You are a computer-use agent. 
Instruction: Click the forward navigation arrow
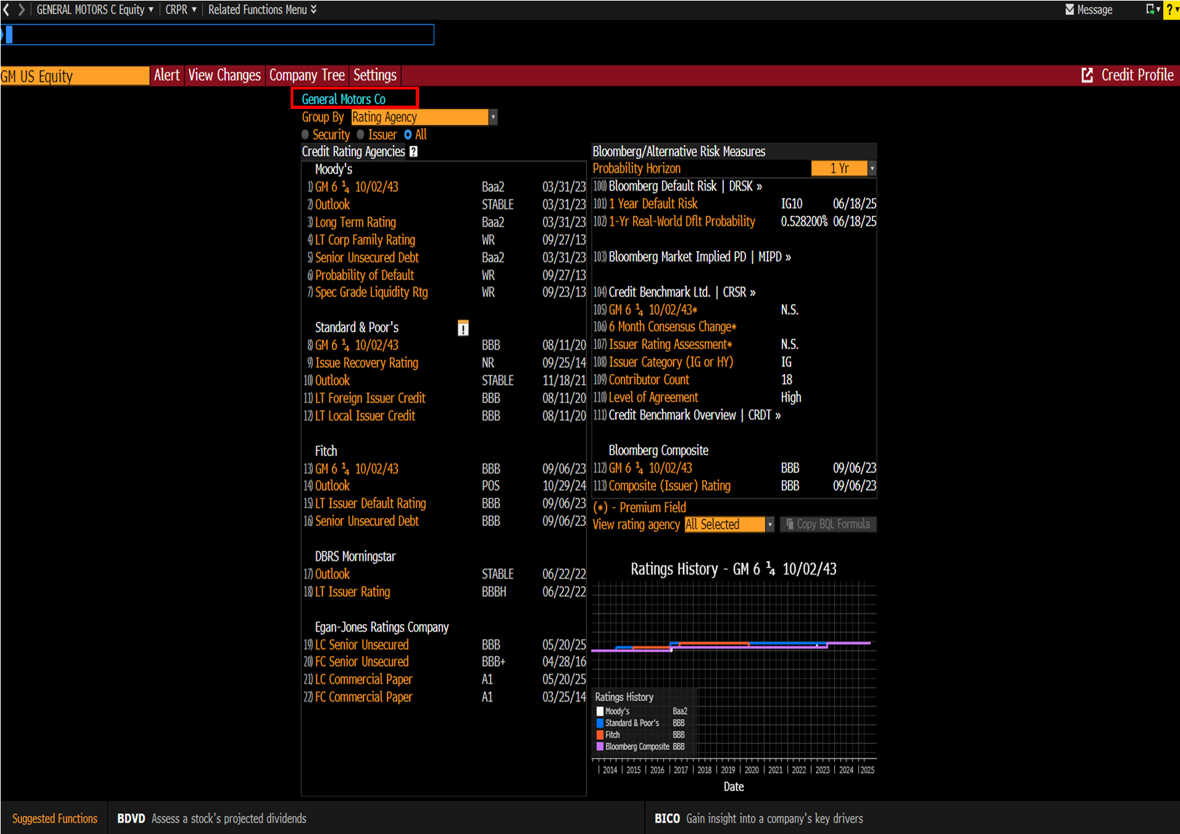21,9
